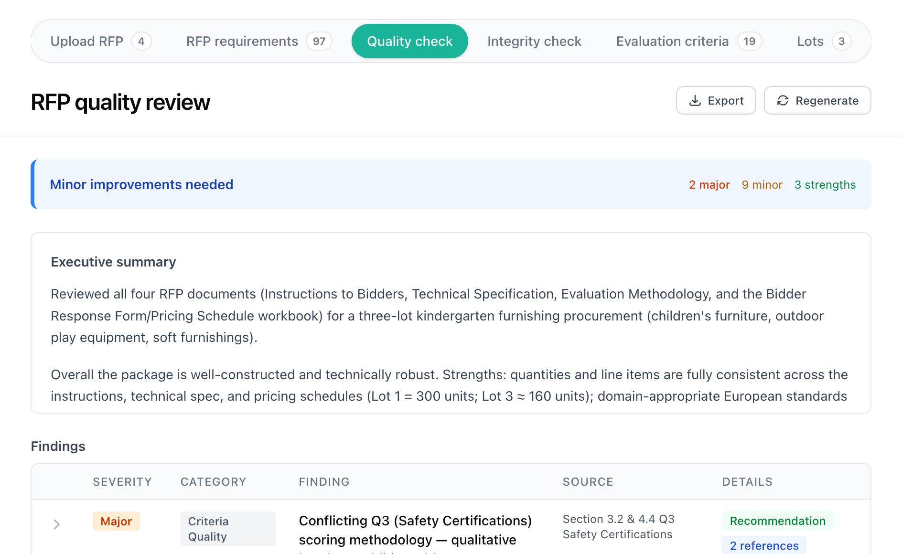This screenshot has height=554, width=902.
Task: Go to Evaluation criteria tab
Action: [x=688, y=42]
